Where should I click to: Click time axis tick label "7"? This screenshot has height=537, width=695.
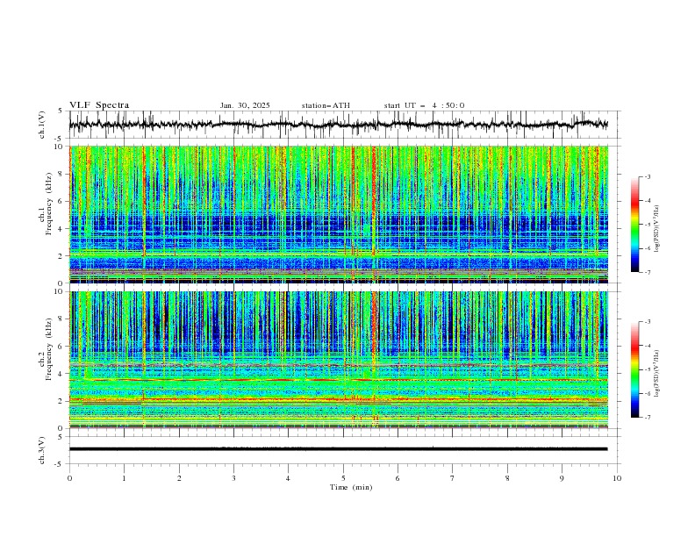453,478
